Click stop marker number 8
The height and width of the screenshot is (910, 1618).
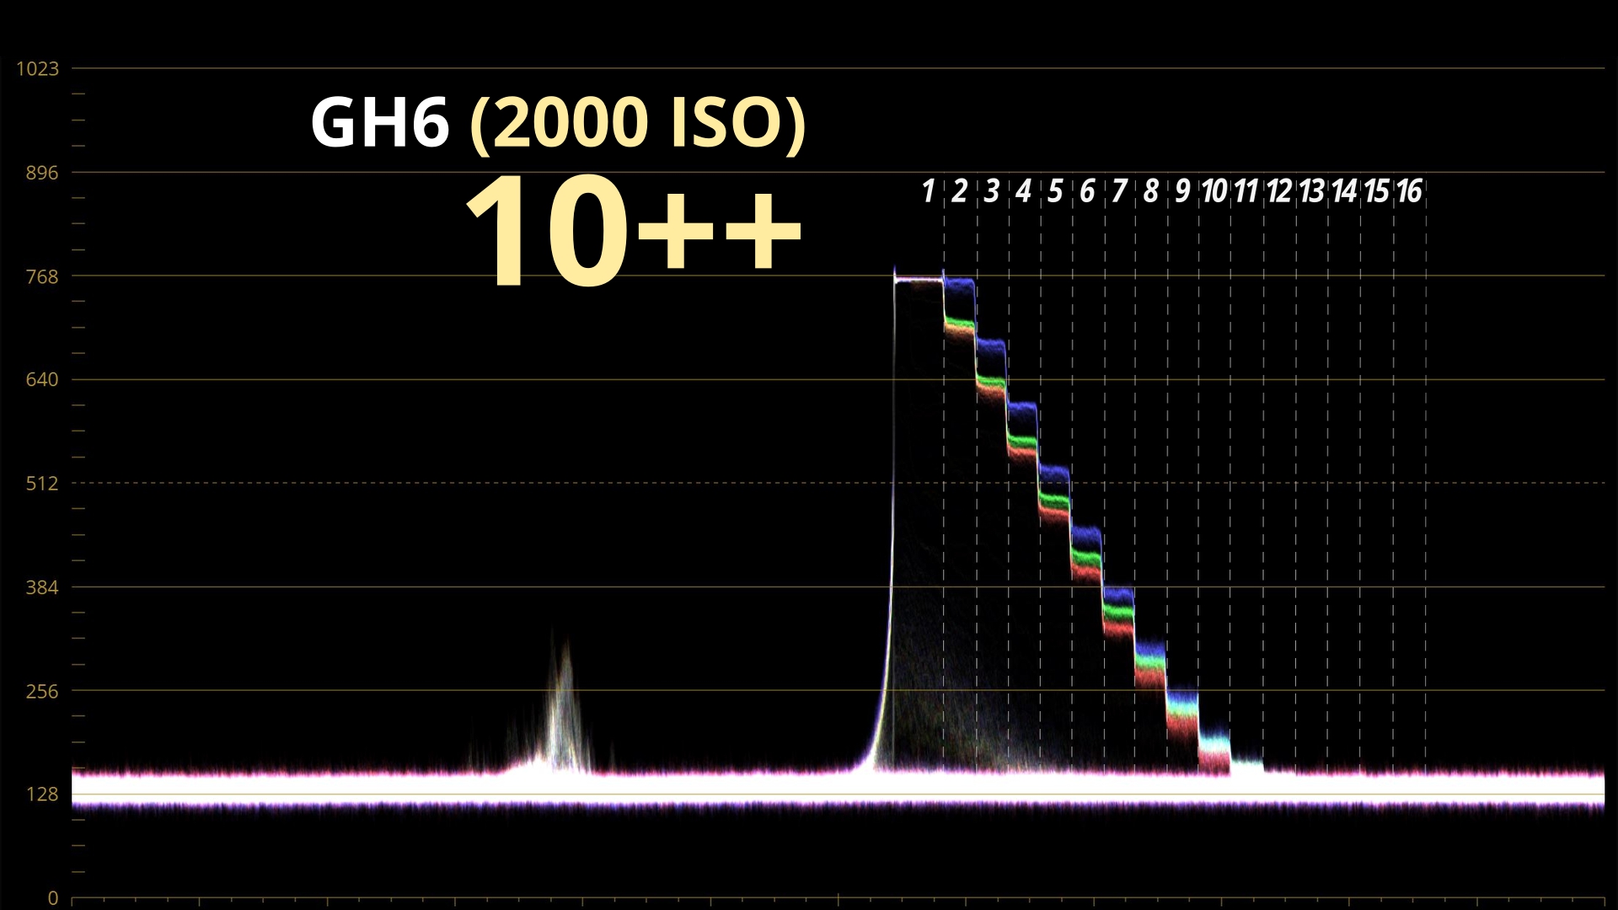tap(1151, 191)
